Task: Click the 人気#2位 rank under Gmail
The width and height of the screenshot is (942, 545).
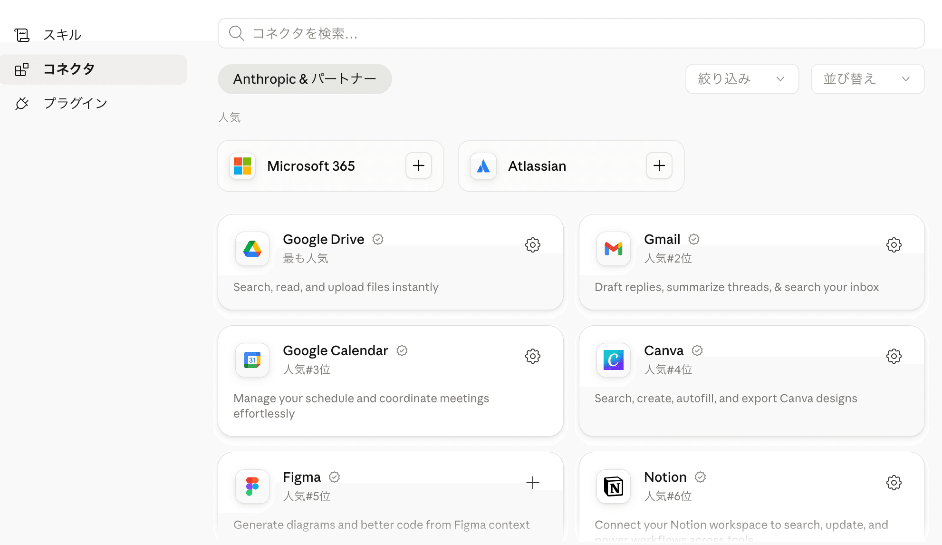Action: pos(668,258)
